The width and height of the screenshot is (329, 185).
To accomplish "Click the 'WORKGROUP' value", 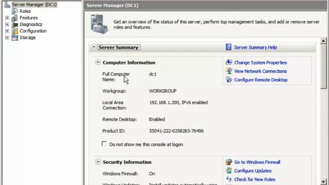I will point(162,91).
